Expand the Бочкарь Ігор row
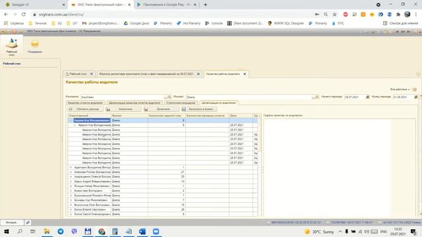 tap(71, 200)
